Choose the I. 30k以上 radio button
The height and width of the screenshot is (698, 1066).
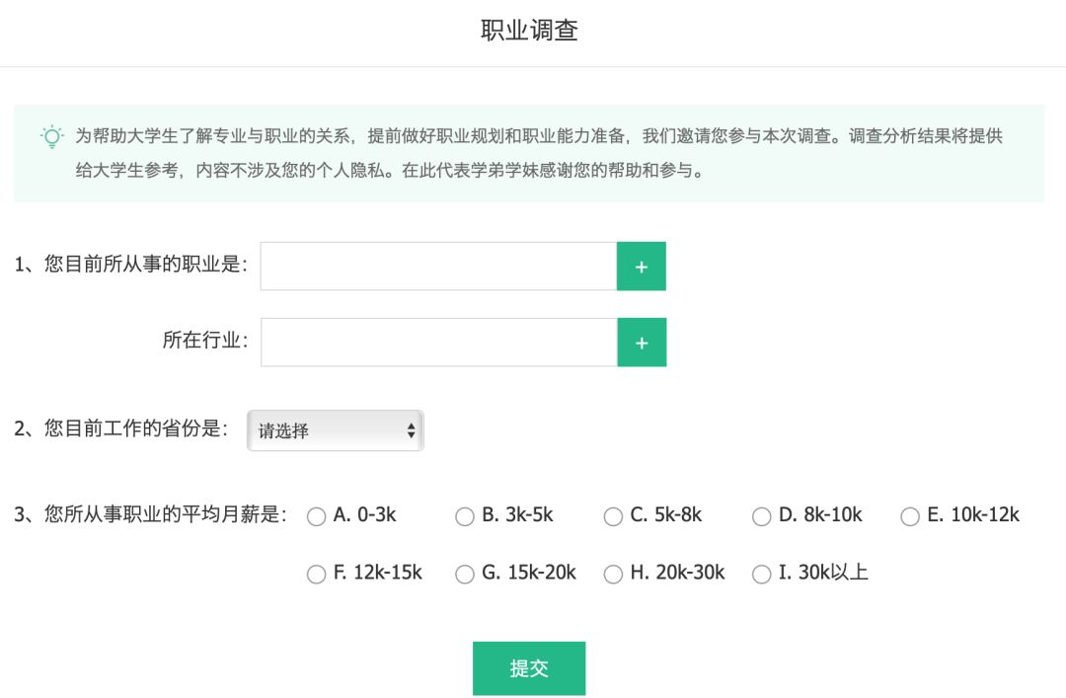point(761,575)
